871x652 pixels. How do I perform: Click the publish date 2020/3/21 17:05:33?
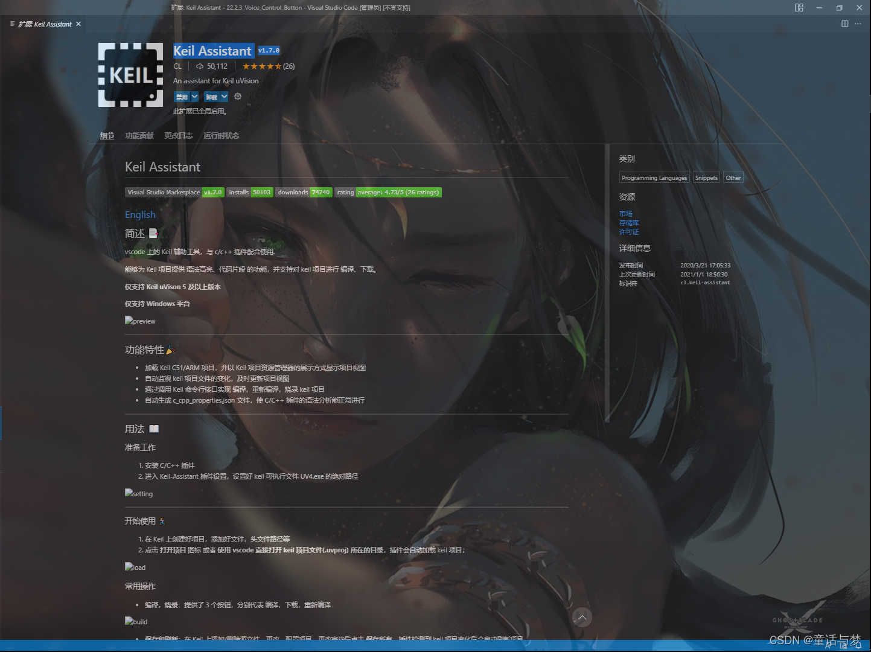706,265
